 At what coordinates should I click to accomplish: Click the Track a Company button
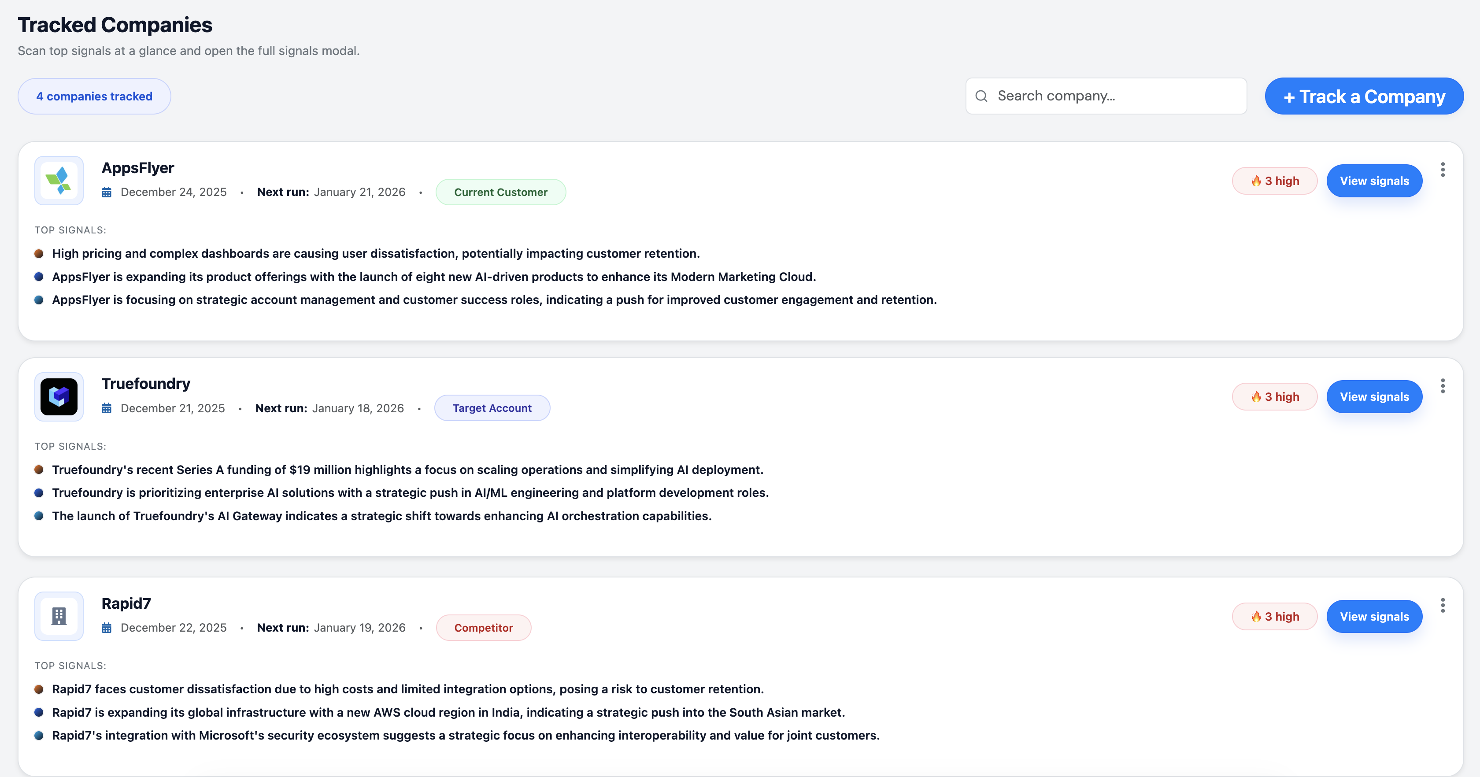click(x=1364, y=96)
